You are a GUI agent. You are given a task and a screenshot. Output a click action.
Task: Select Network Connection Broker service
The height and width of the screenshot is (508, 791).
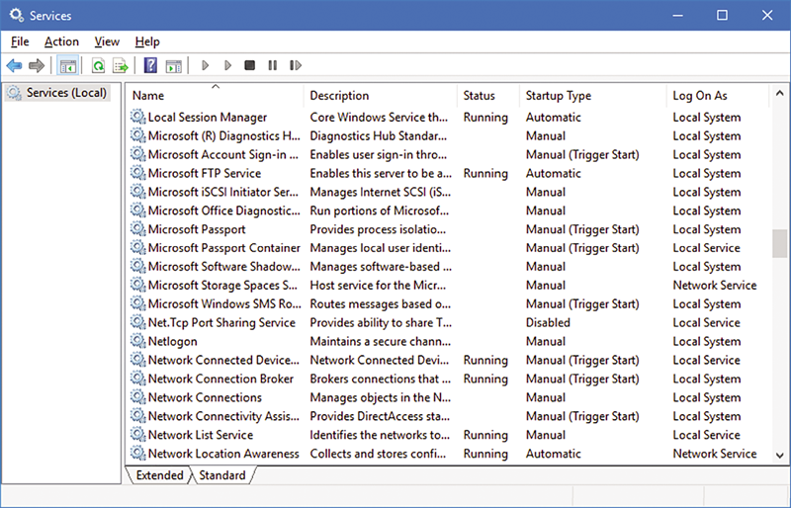pos(220,379)
